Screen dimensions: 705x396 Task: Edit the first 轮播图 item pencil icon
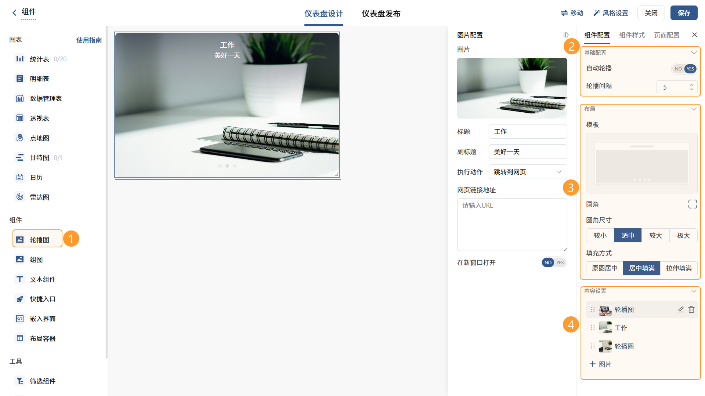681,309
